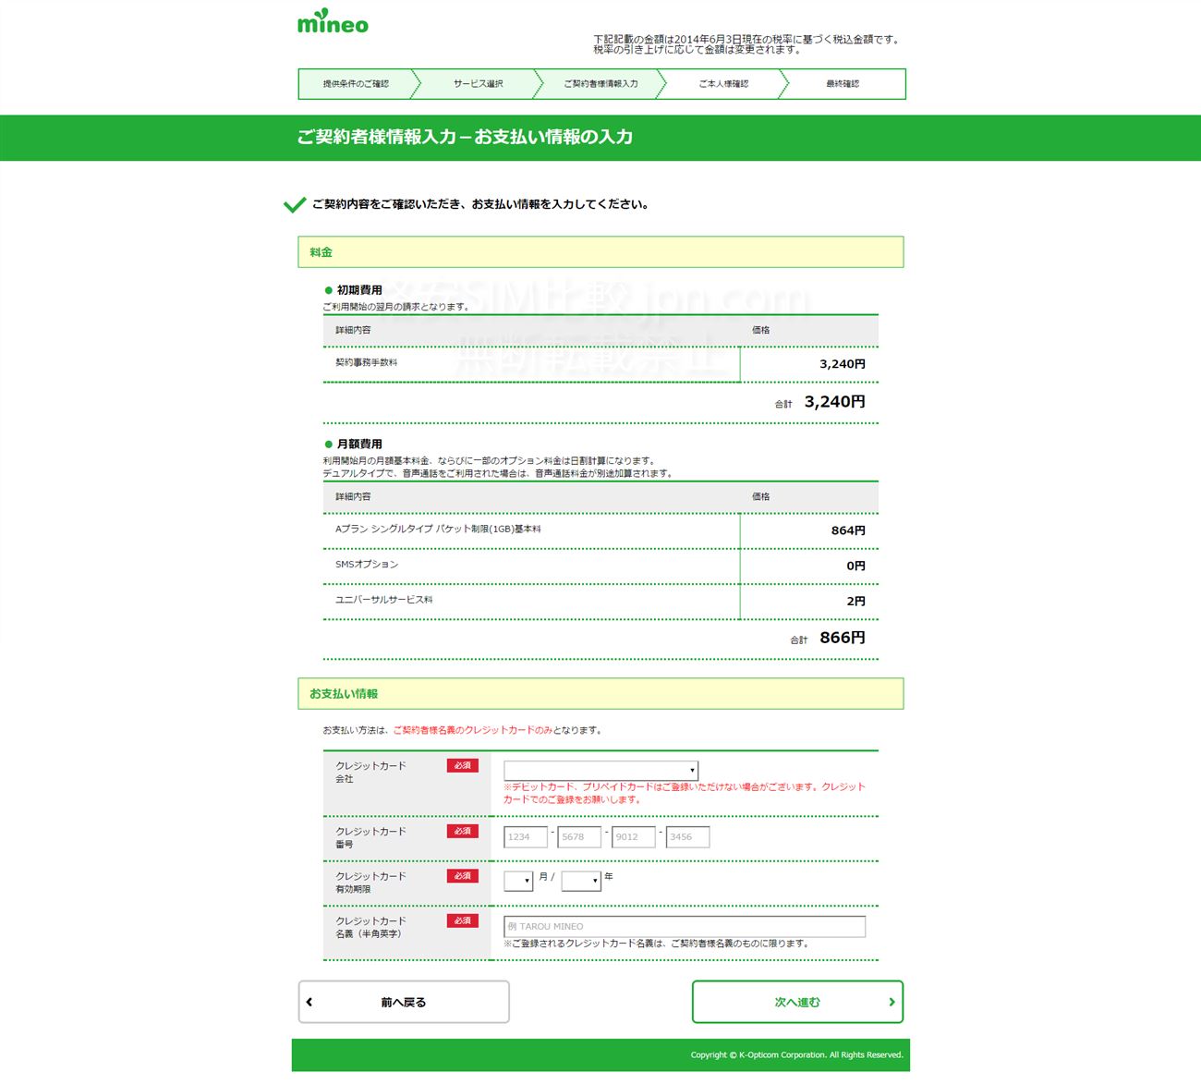Click the 初期費用 heading
The image size is (1201, 1084).
click(x=359, y=290)
